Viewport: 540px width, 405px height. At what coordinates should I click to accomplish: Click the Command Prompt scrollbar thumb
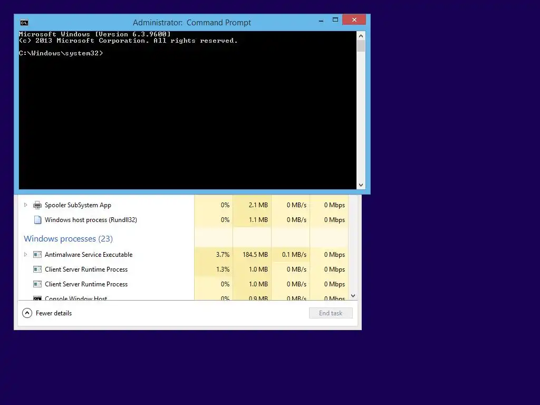(361, 46)
